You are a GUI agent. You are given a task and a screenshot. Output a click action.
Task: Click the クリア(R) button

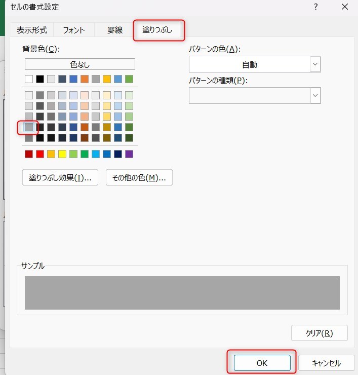tap(320, 333)
